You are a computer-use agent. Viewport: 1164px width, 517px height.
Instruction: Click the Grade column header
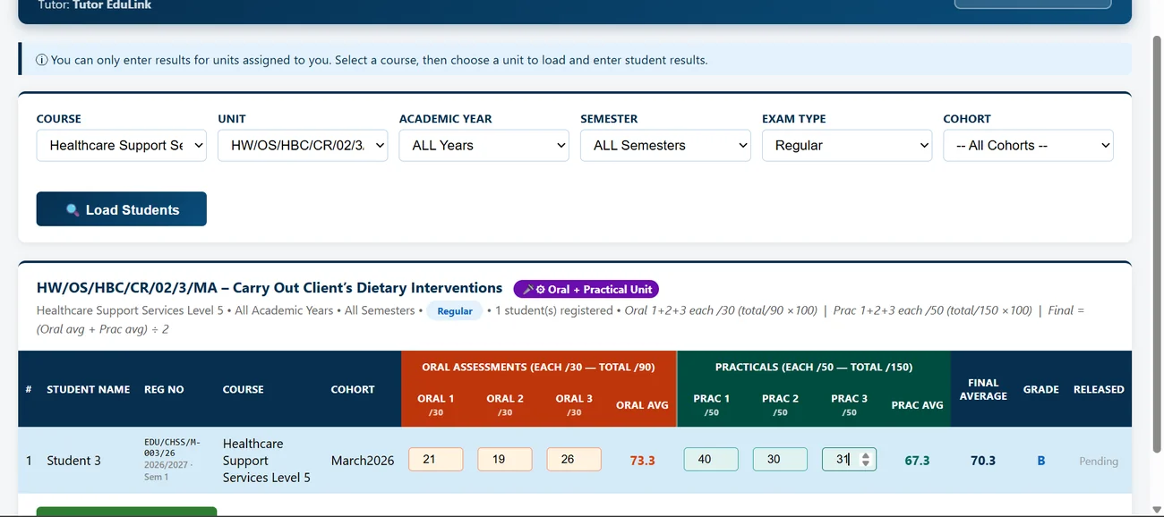(x=1041, y=389)
